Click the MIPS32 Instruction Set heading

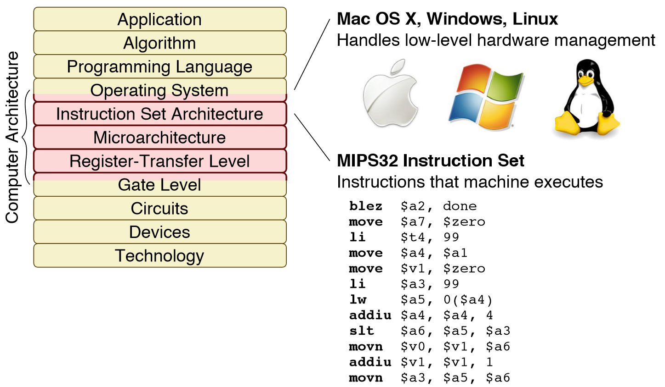coord(431,160)
